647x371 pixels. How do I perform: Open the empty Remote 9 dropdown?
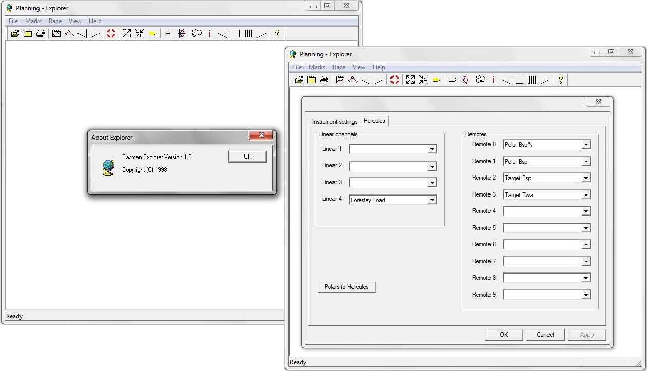point(586,295)
